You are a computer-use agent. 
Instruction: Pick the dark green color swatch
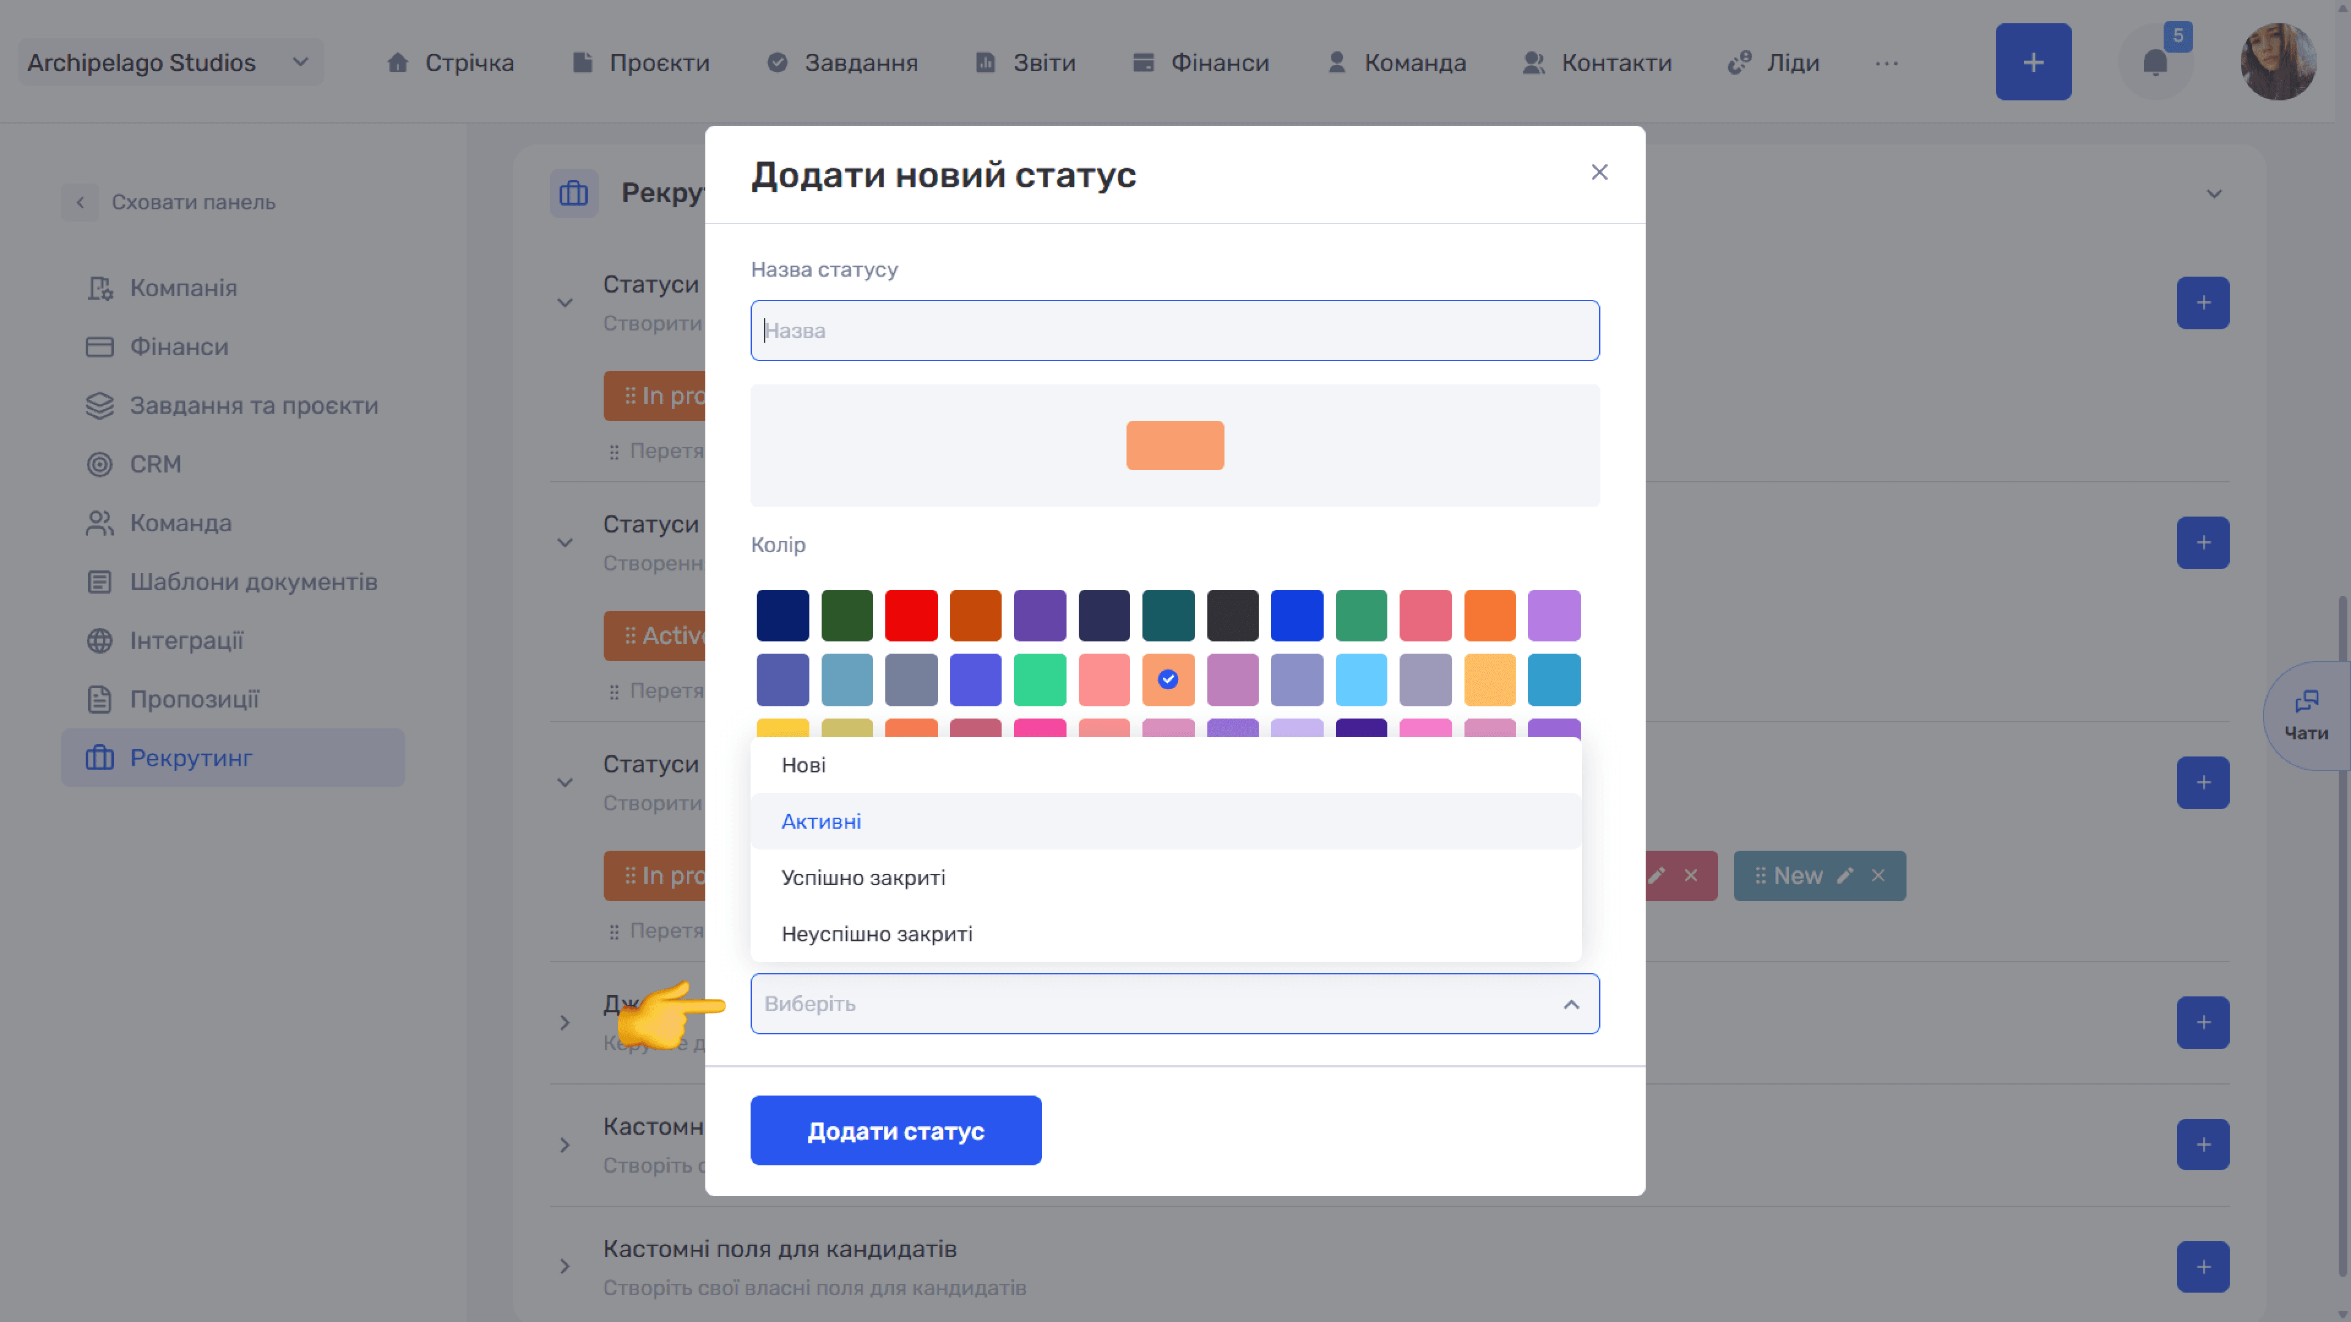(x=847, y=616)
